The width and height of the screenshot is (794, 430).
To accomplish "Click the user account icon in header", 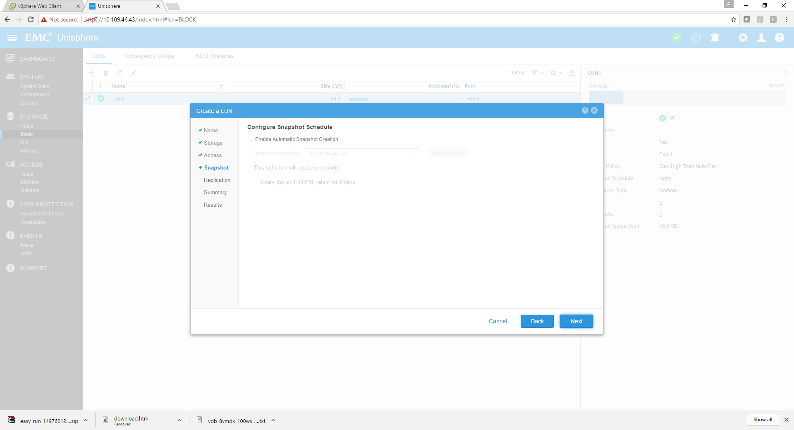I will (761, 38).
